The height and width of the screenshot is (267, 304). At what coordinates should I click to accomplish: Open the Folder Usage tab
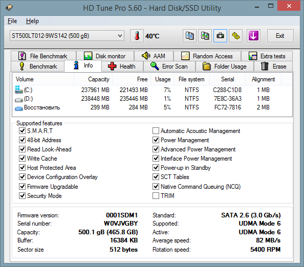(x=225, y=66)
